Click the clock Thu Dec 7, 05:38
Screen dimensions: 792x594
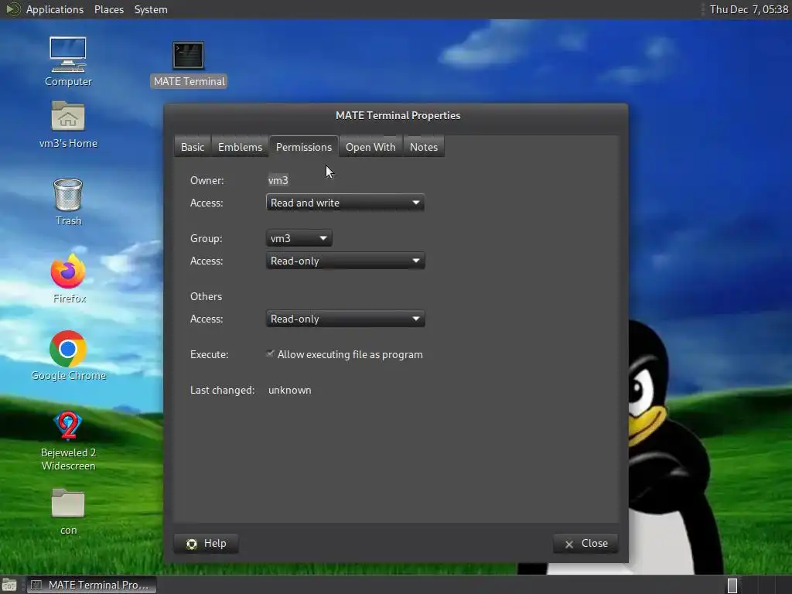tap(749, 9)
